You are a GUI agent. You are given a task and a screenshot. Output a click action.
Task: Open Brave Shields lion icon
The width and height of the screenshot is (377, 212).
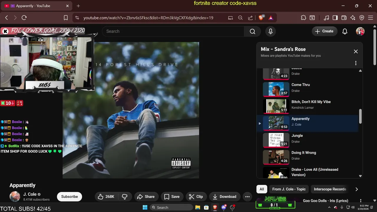pos(261,18)
